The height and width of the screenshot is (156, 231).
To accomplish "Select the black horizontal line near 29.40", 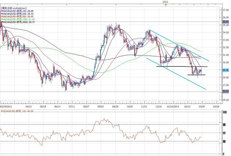I will coord(182,66).
